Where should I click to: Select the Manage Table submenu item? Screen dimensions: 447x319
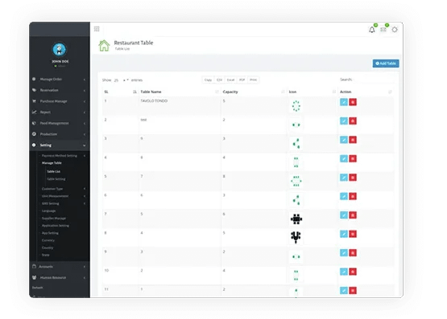(52, 163)
